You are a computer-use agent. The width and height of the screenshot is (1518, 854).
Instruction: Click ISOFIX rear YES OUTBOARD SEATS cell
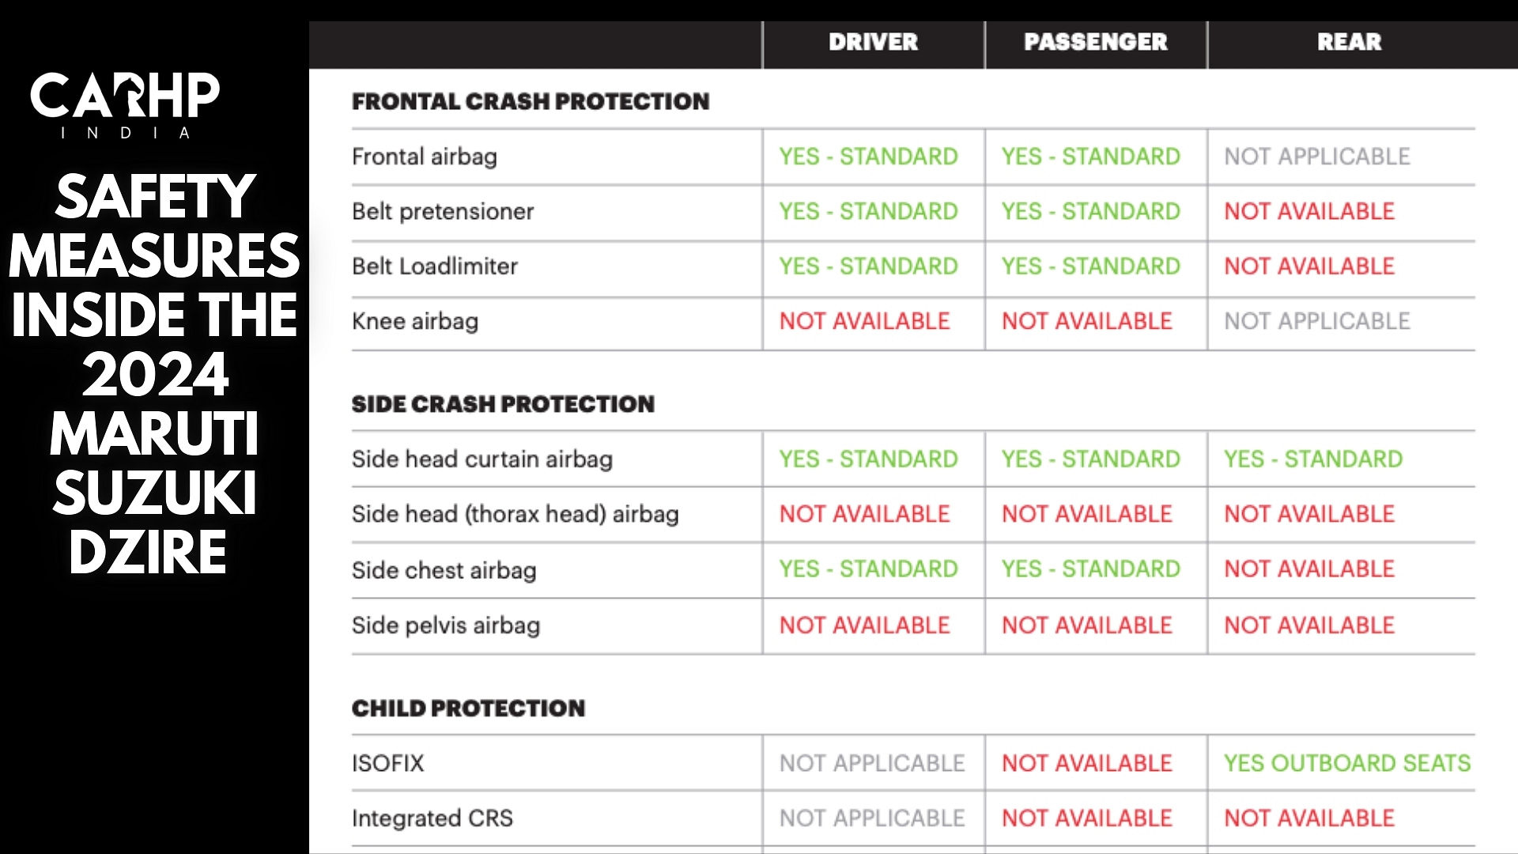tap(1347, 763)
